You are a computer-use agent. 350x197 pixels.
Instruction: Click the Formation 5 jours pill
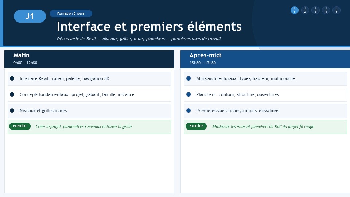click(x=71, y=13)
